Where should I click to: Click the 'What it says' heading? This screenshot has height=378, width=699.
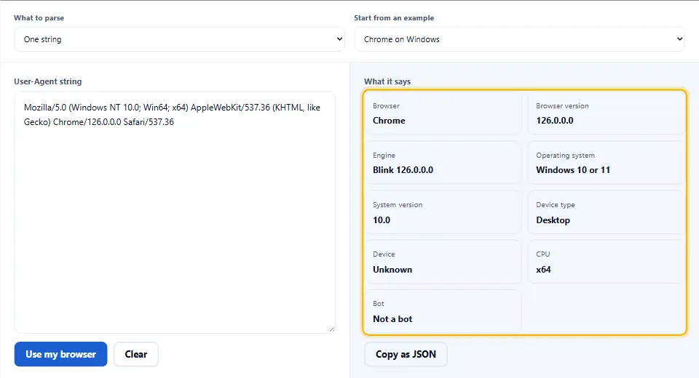pyautogui.click(x=387, y=81)
